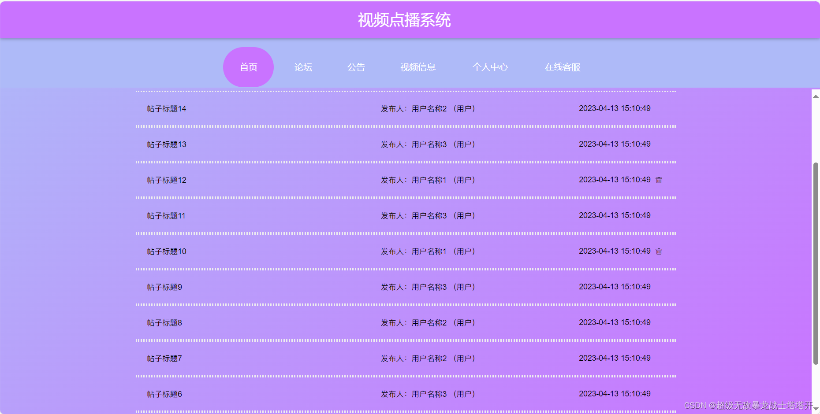Open the 公告 announcements tab
820x414 pixels.
[x=356, y=67]
